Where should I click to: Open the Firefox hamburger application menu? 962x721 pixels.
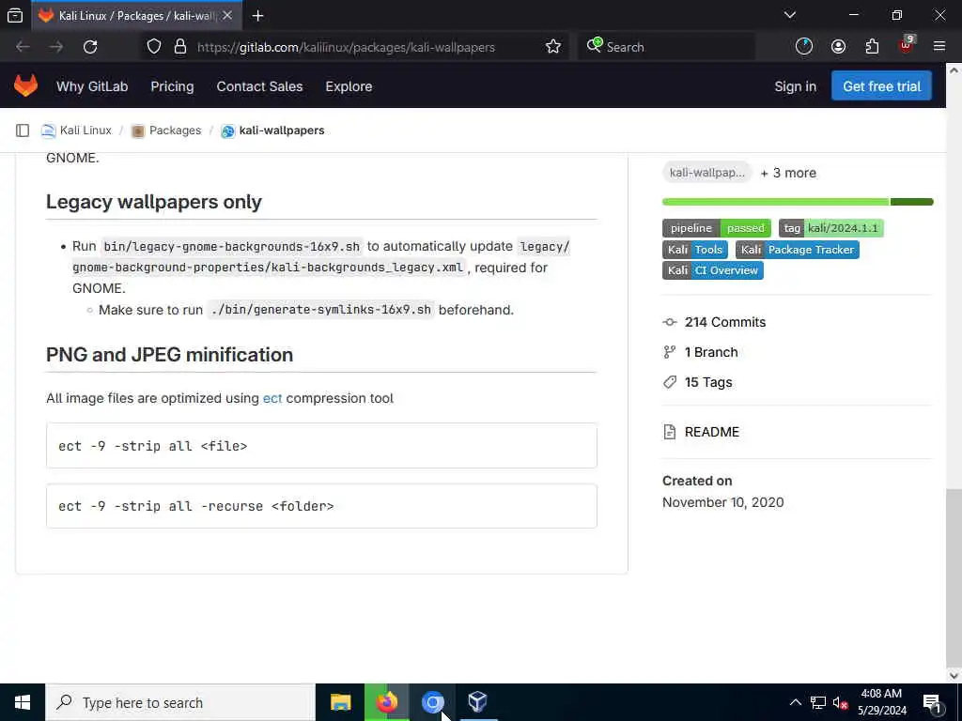[939, 47]
